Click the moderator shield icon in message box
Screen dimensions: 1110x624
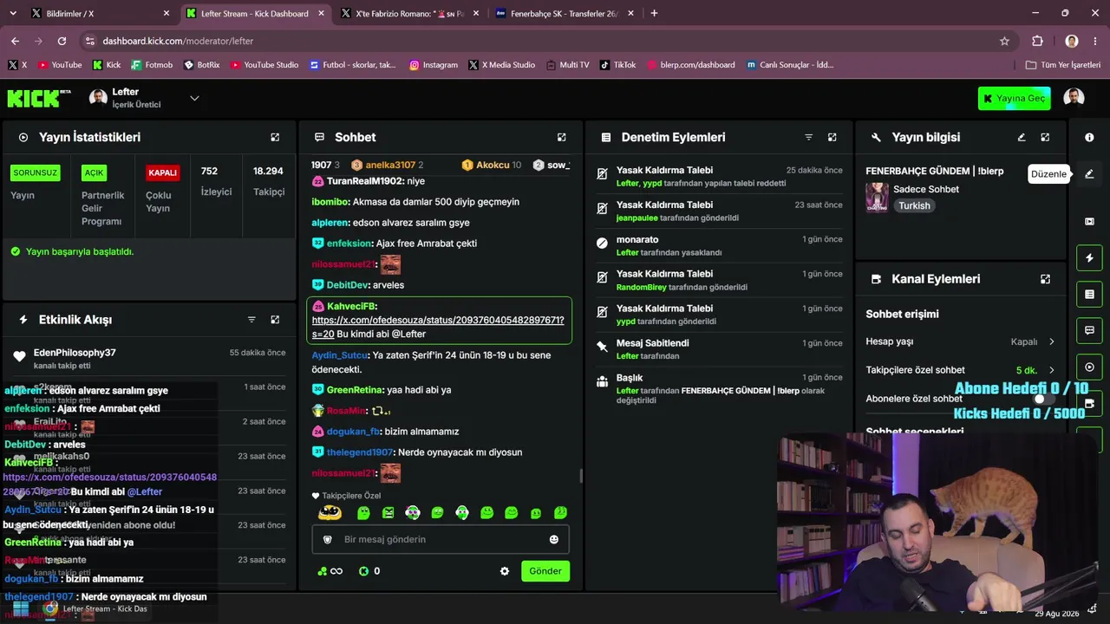point(327,539)
